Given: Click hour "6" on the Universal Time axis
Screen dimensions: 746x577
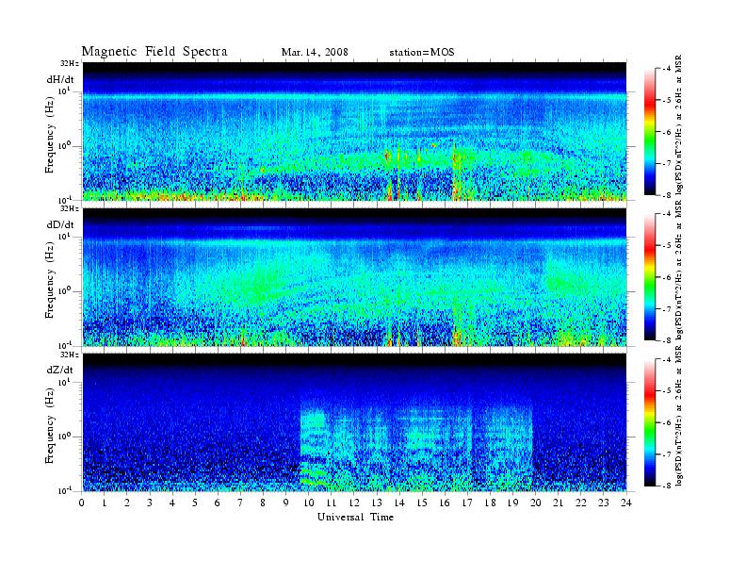Looking at the screenshot, I should pyautogui.click(x=218, y=503).
